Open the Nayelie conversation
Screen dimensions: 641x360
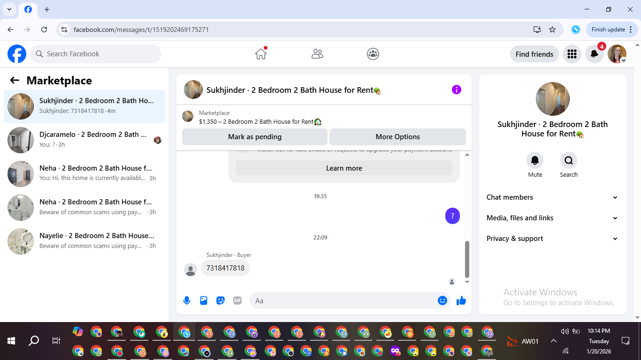84,241
